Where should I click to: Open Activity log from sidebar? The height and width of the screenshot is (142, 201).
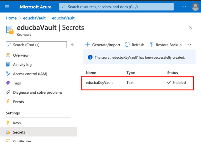click(22, 65)
